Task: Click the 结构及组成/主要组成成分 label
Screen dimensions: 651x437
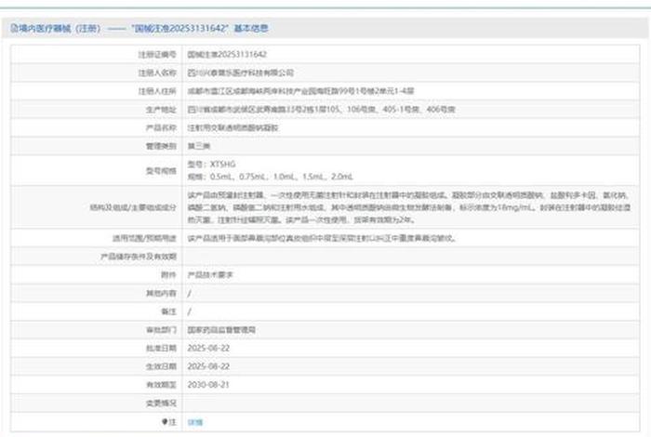Action: coord(133,207)
